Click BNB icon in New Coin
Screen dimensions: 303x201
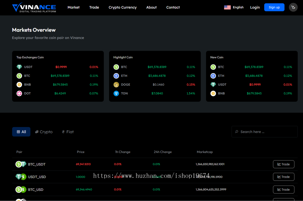(x=213, y=93)
